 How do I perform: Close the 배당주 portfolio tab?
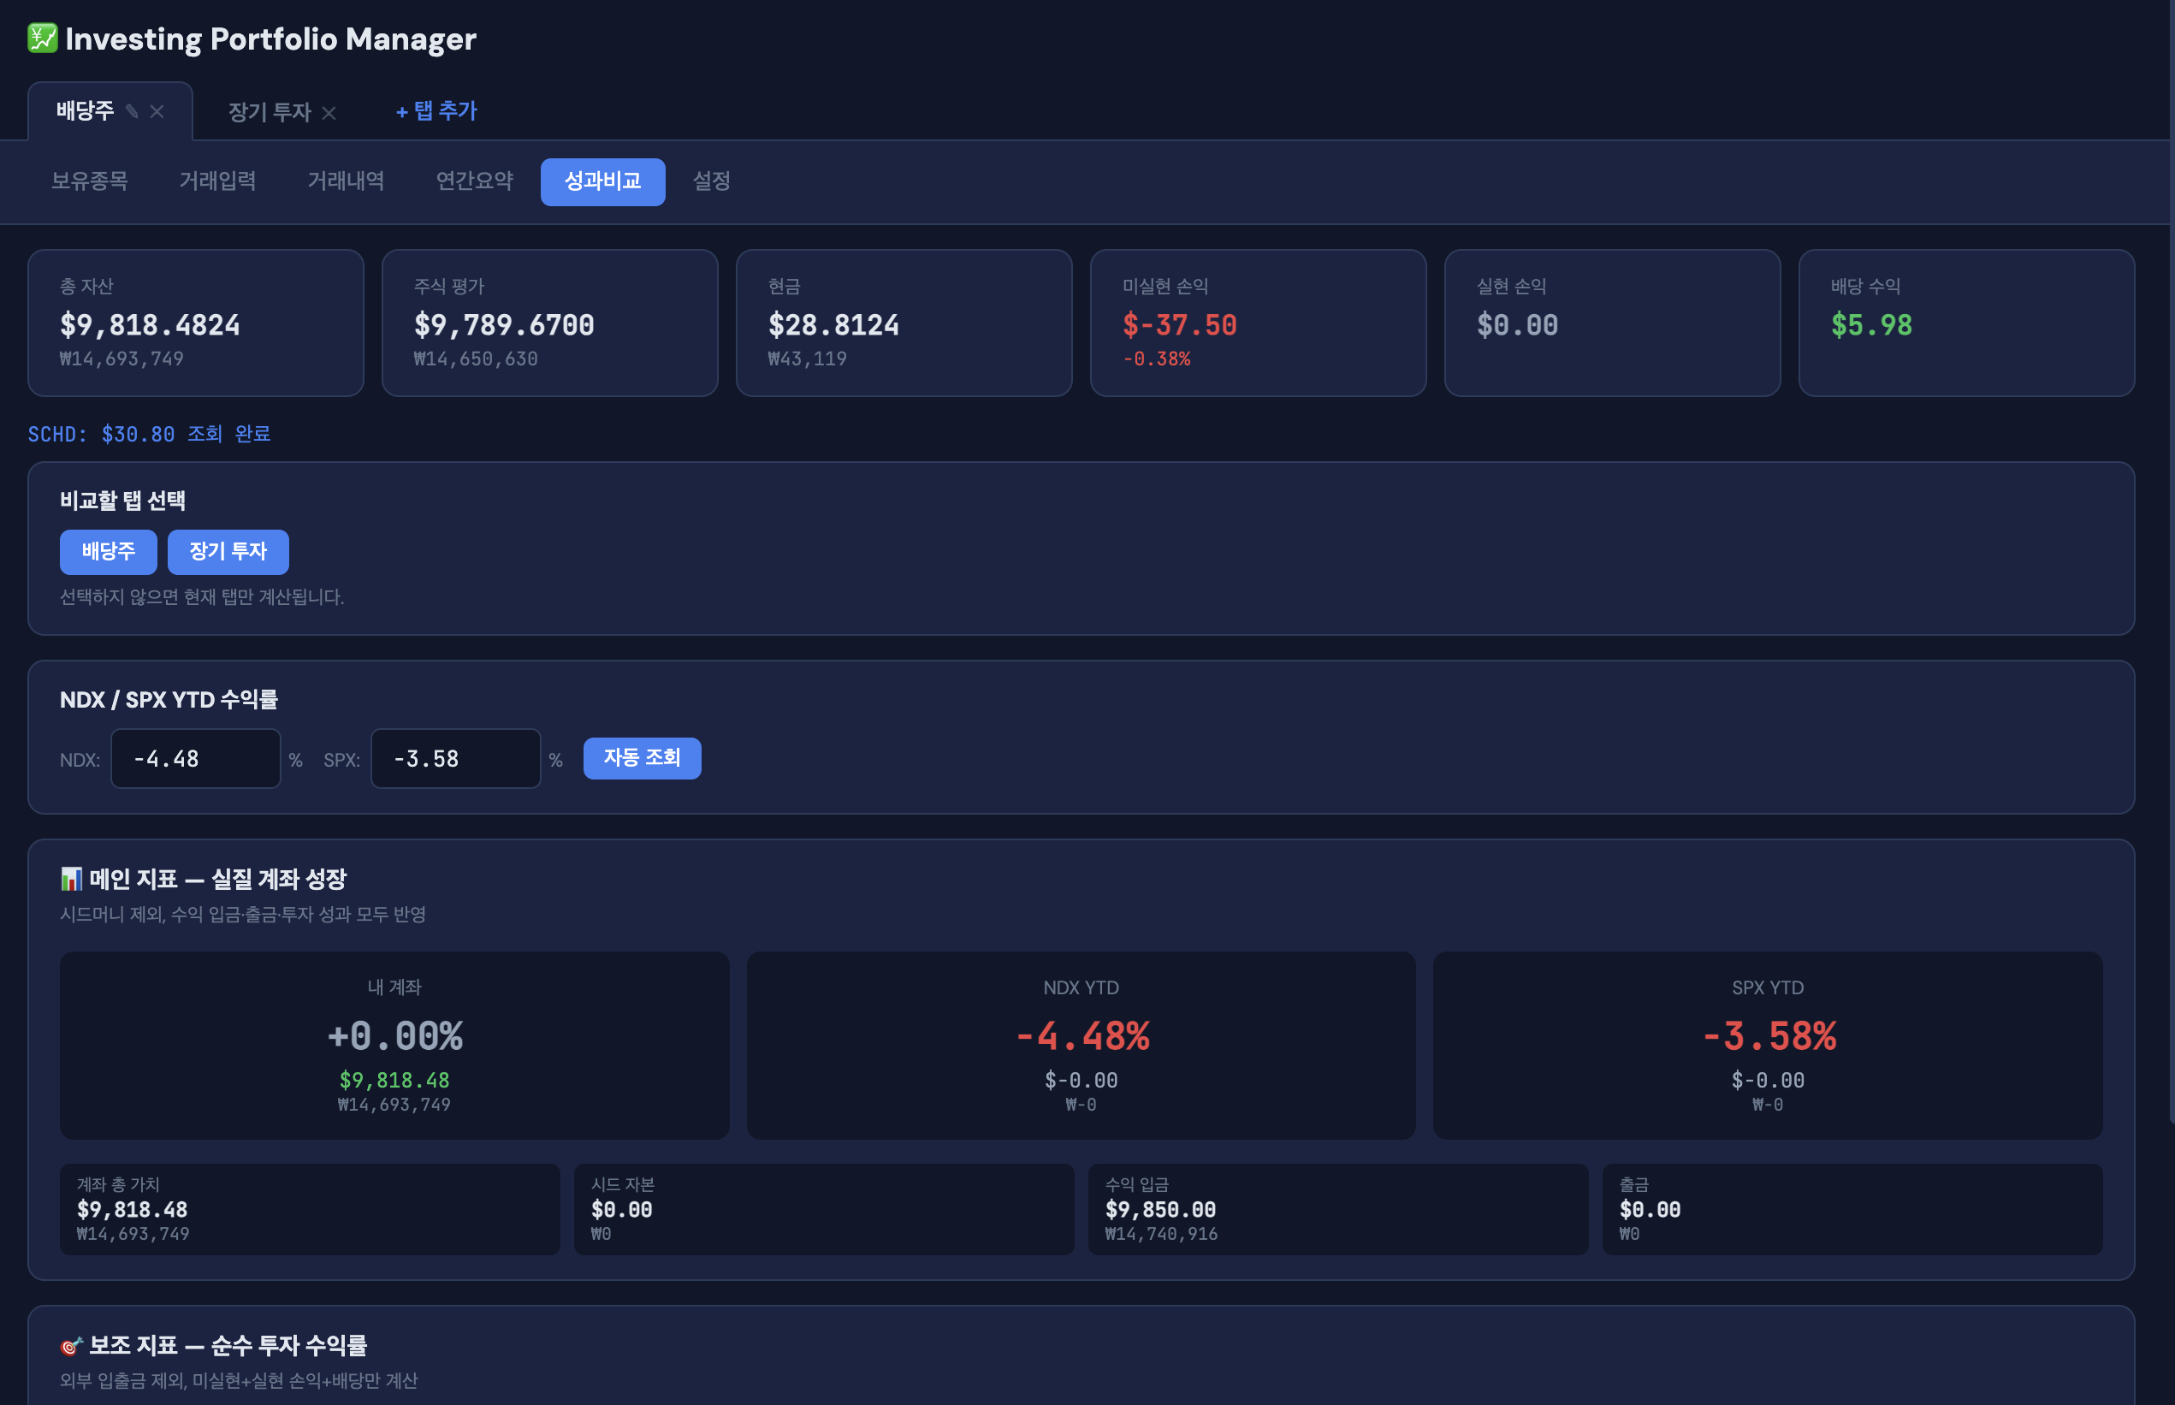click(157, 111)
